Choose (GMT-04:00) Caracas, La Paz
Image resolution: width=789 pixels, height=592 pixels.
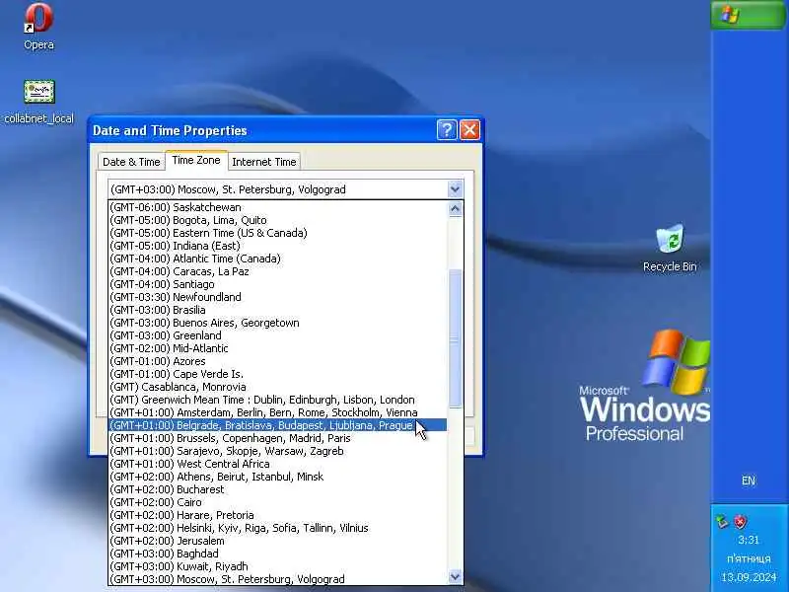[278, 271]
